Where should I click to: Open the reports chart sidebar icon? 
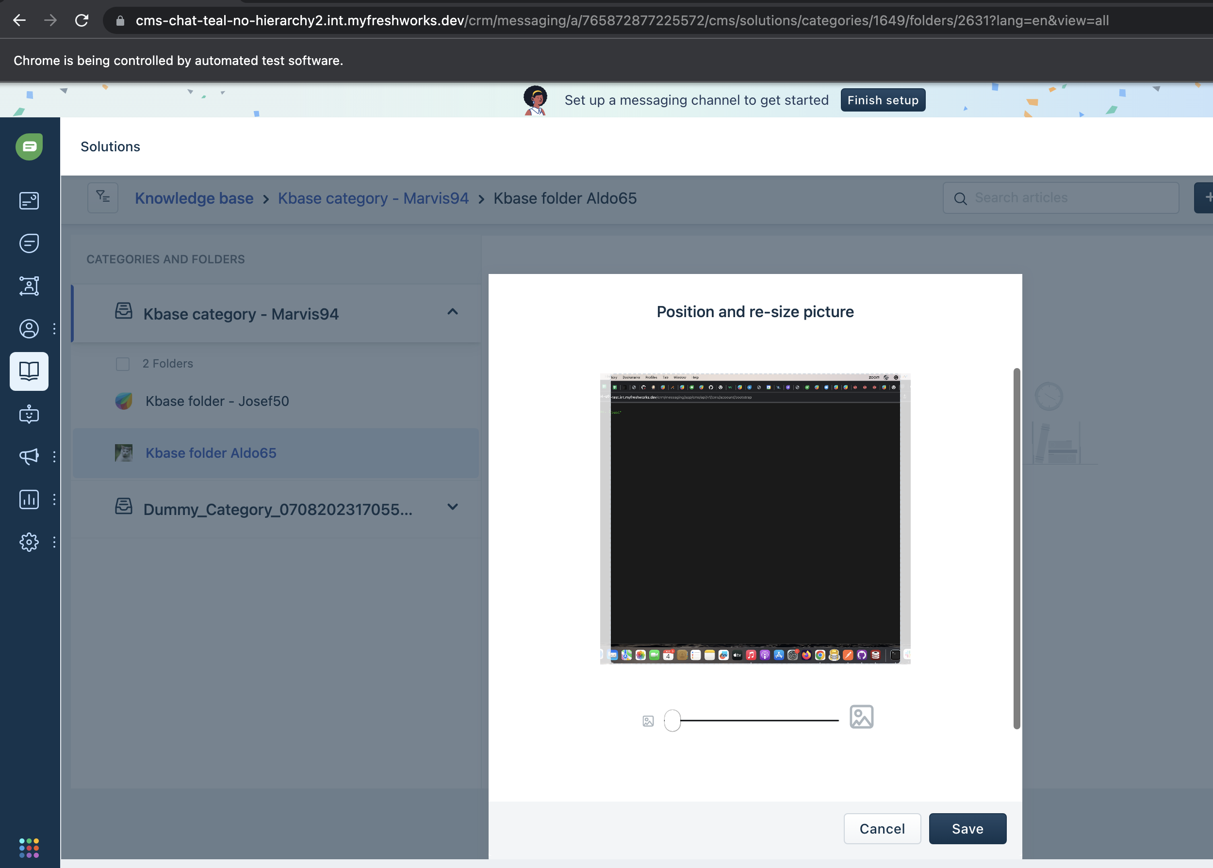[29, 499]
